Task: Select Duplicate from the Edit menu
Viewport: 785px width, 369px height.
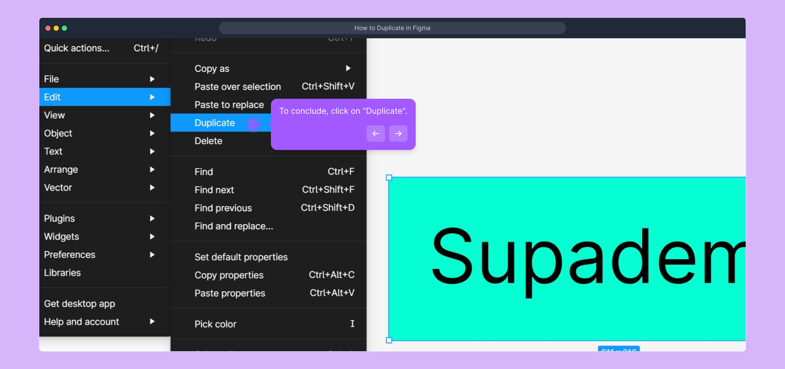Action: pos(215,123)
